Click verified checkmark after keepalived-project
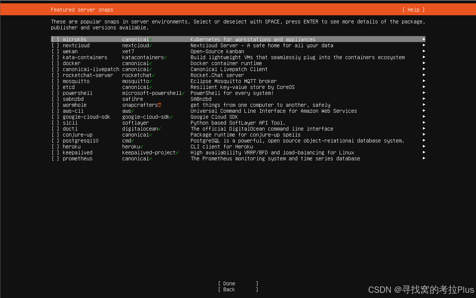Image resolution: width=476 pixels, height=298 pixels. (178, 153)
